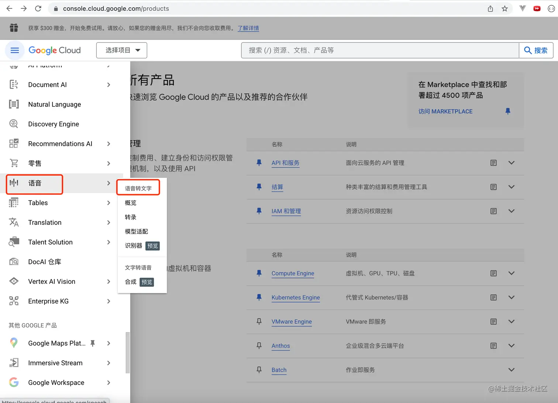The width and height of the screenshot is (558, 403).
Task: Open documentation icon for 结算 row
Action: coord(493,187)
